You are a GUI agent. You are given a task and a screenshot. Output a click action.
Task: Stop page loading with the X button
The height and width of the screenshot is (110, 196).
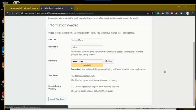17,13
